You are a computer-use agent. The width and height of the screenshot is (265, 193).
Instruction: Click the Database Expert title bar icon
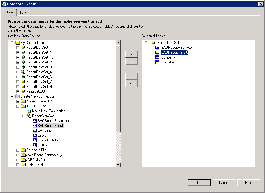point(4,4)
